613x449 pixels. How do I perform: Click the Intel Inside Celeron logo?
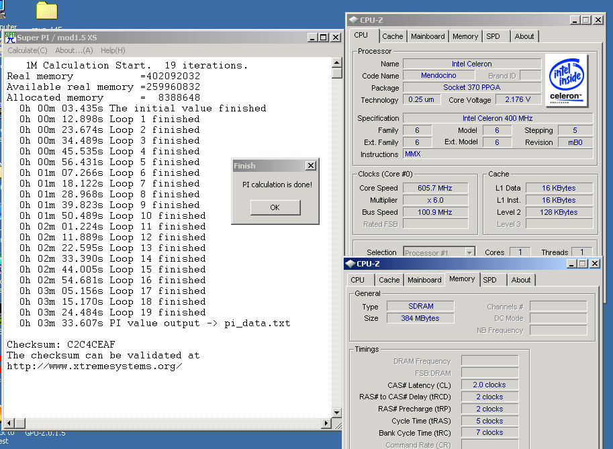566,80
